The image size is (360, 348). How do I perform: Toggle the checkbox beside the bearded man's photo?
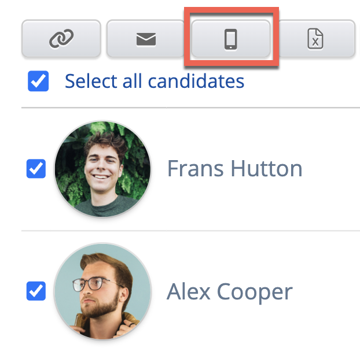click(x=36, y=291)
